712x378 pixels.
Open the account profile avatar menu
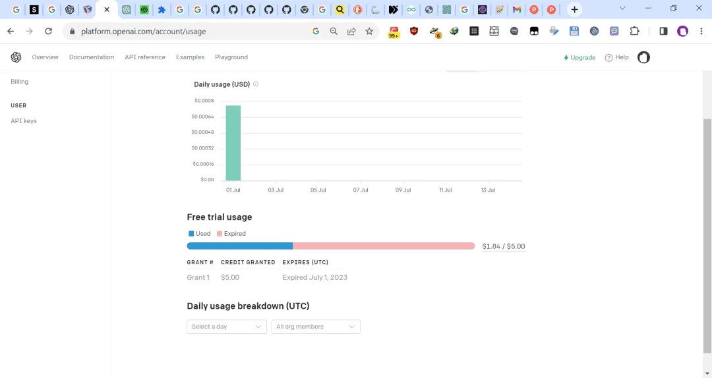click(643, 58)
